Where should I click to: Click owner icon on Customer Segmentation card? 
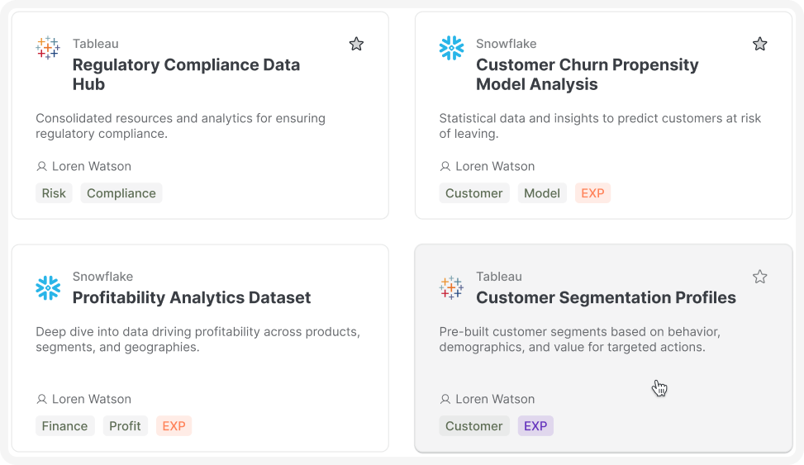tap(445, 400)
